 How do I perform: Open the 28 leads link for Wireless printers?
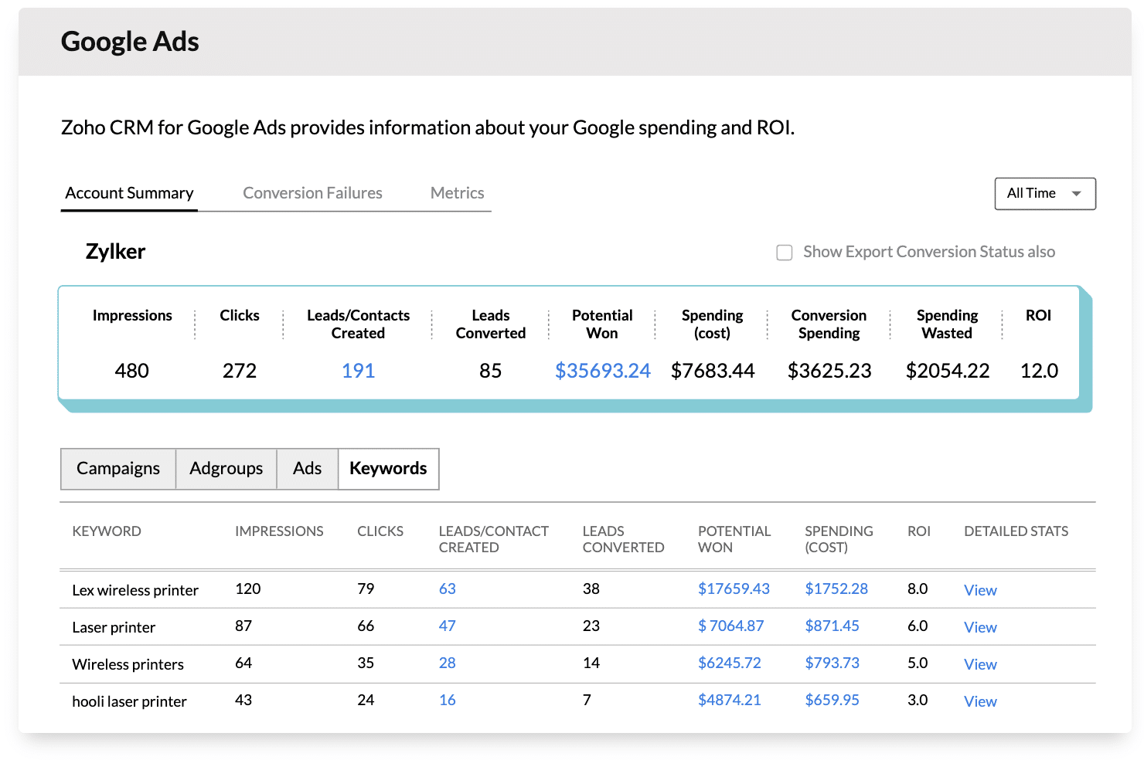[x=447, y=663]
